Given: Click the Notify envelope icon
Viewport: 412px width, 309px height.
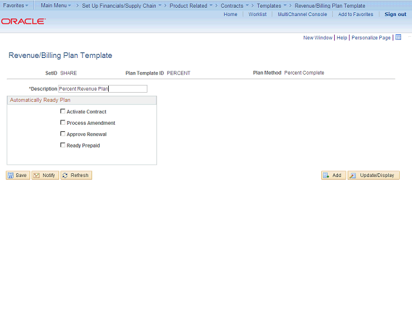Looking at the screenshot, I should [37, 175].
